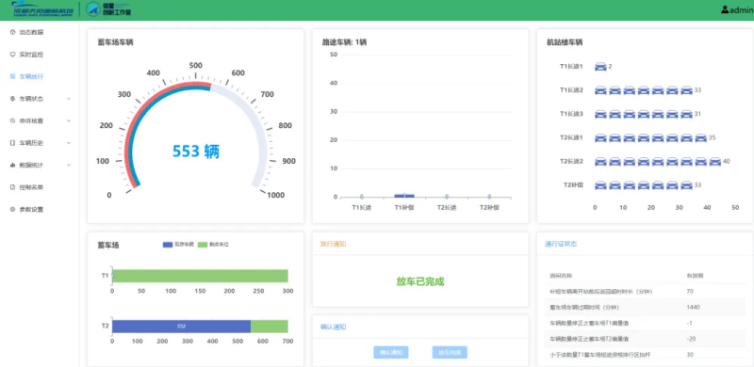Screen dimensions: 754x367
Task: Click the 实时监控 monitor icon in sidebar
Action: 12,55
